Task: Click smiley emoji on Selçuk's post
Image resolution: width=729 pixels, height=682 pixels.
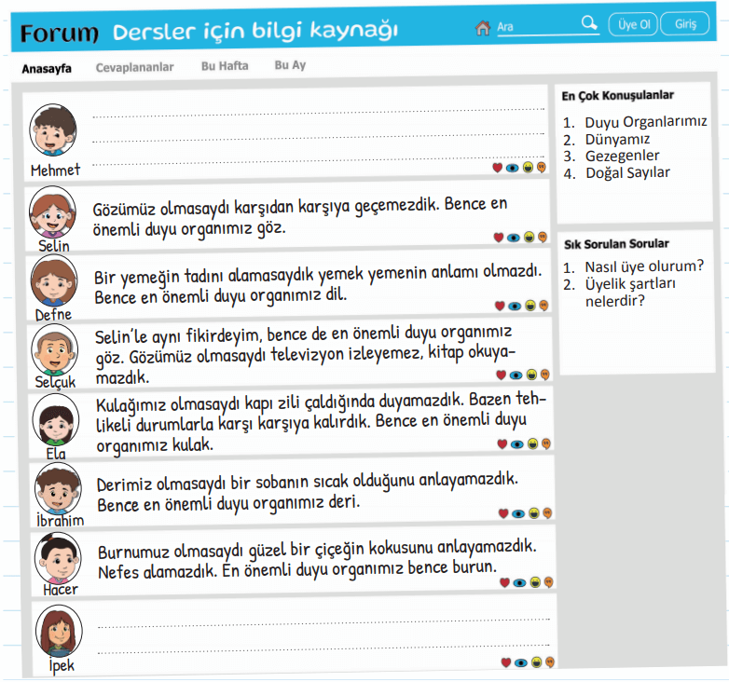Action: [532, 375]
